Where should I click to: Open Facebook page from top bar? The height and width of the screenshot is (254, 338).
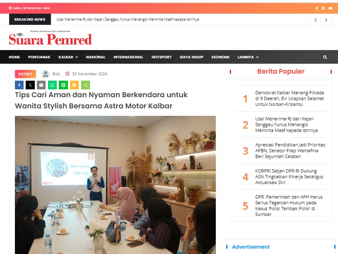[x=316, y=8]
